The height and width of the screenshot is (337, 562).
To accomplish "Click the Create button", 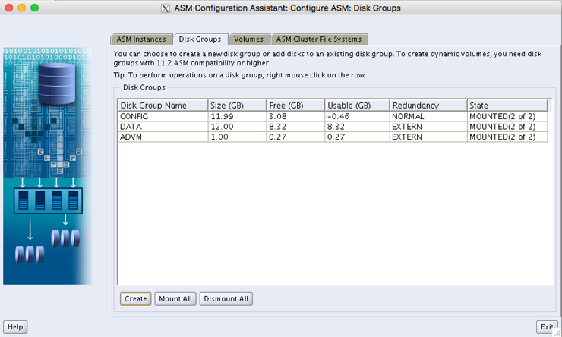I will (135, 299).
